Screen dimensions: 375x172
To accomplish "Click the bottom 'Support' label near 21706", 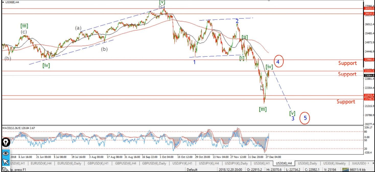I will click(x=346, y=102).
